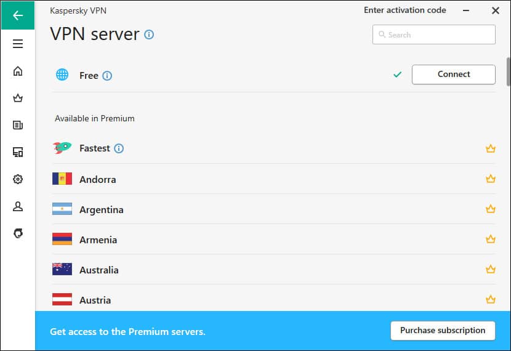Image resolution: width=511 pixels, height=351 pixels.
Task: Click the Argentina flag icon
Action: coord(62,209)
